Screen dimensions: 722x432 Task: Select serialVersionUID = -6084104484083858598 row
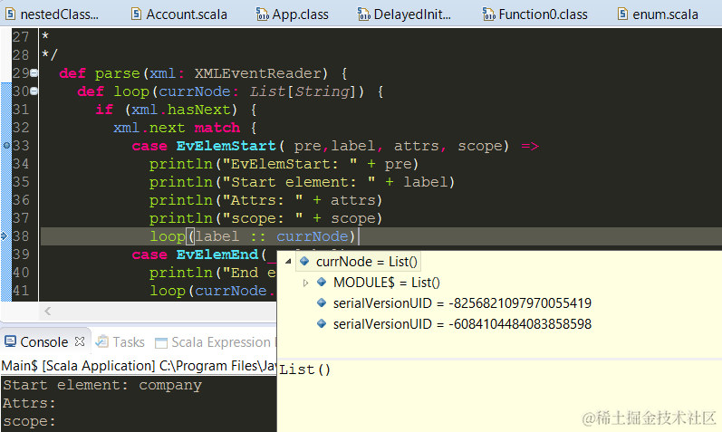(x=454, y=323)
